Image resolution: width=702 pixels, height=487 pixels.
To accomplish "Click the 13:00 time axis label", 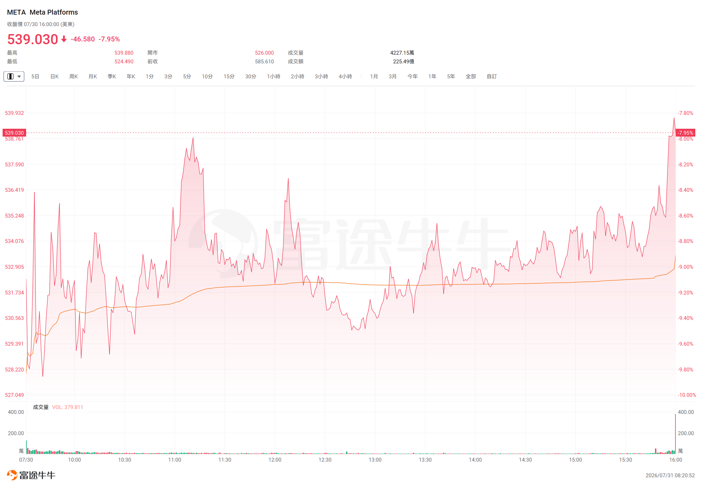I will tap(375, 460).
